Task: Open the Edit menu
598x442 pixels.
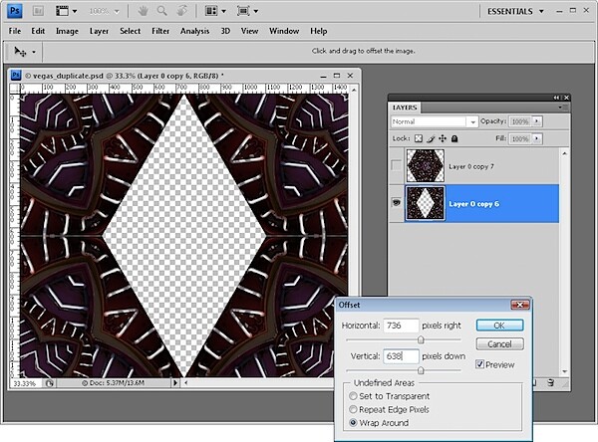Action: coord(38,31)
